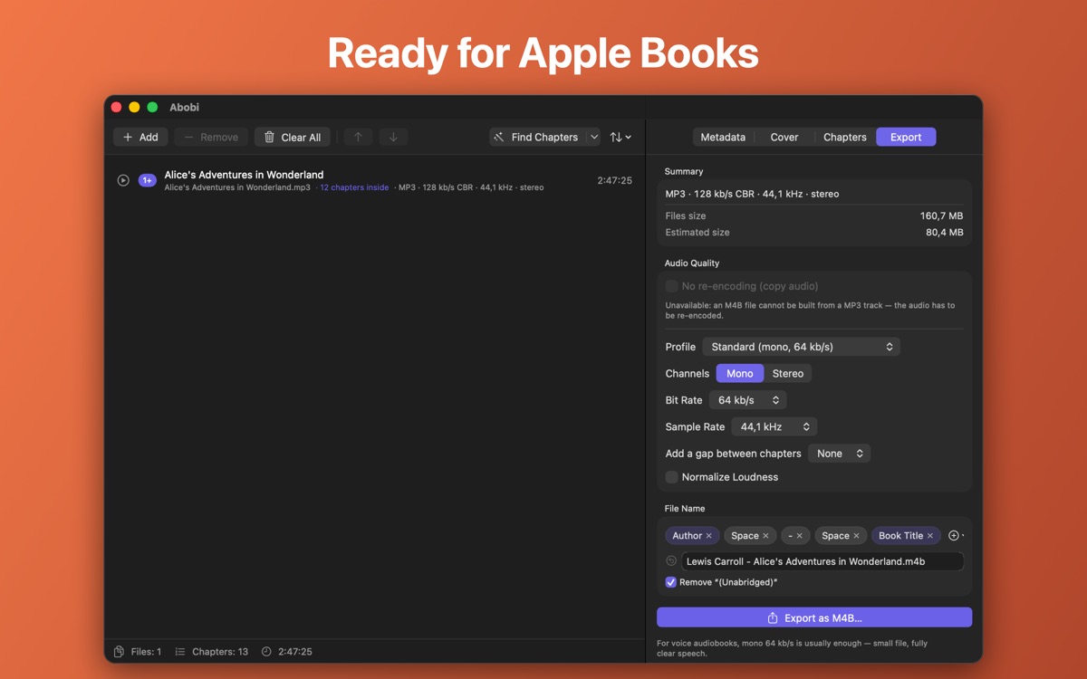Uncheck Remove "(Unabridged)" checkbox
This screenshot has width=1087, height=679.
[671, 582]
